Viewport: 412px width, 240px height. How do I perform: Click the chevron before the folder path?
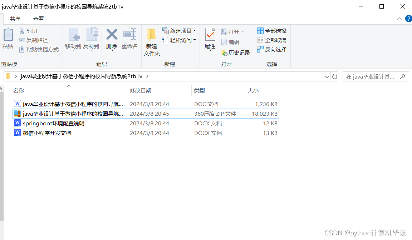(16, 76)
